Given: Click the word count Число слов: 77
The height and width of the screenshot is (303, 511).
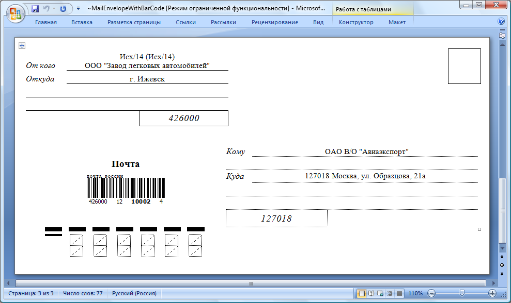Looking at the screenshot, I should pos(83,293).
